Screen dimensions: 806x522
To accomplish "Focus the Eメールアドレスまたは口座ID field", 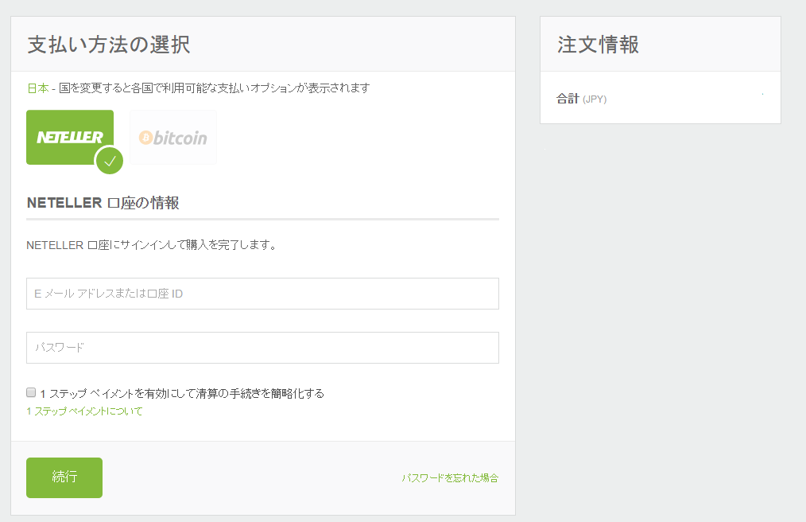I will [262, 294].
